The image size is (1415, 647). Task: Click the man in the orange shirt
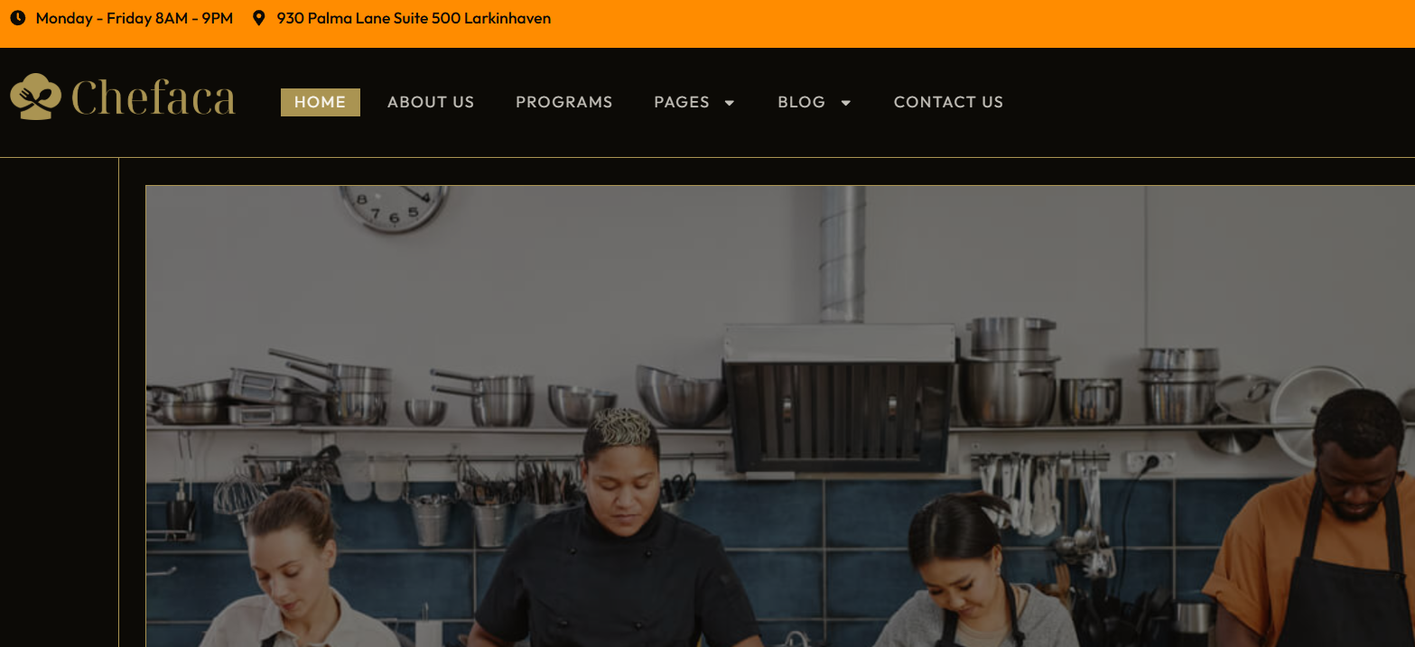click(x=1314, y=523)
